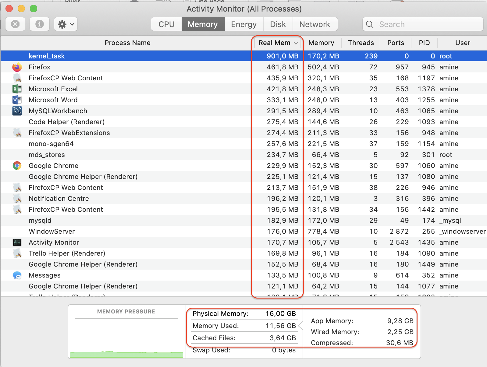Click the Activity Monitor process icon
This screenshot has width=487, height=367.
click(17, 243)
